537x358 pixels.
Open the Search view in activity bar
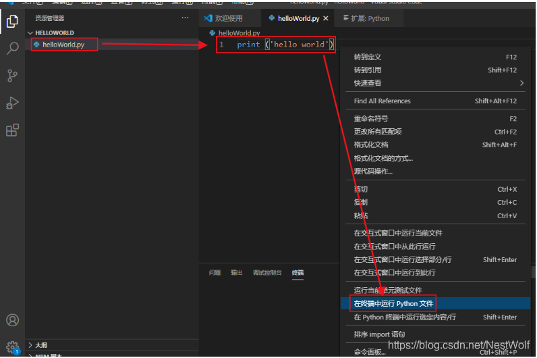click(12, 49)
